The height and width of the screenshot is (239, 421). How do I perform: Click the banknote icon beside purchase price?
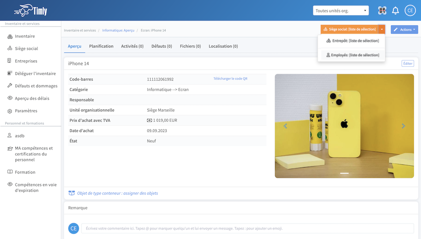[149, 120]
